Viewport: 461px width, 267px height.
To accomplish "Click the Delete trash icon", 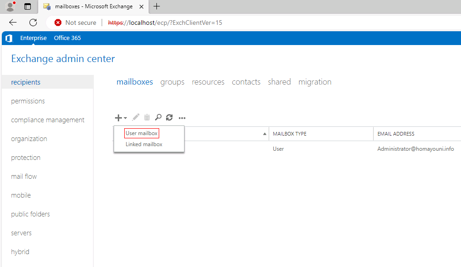I will pos(147,118).
